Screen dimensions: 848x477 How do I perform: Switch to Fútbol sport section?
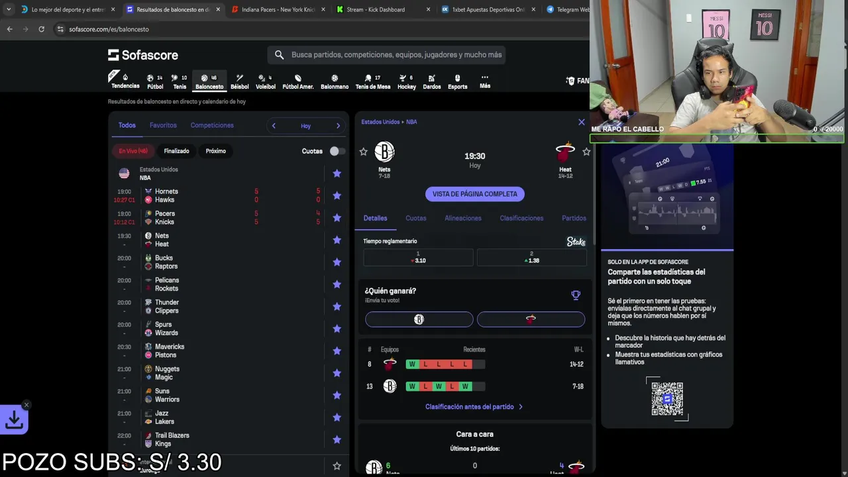[x=155, y=81]
